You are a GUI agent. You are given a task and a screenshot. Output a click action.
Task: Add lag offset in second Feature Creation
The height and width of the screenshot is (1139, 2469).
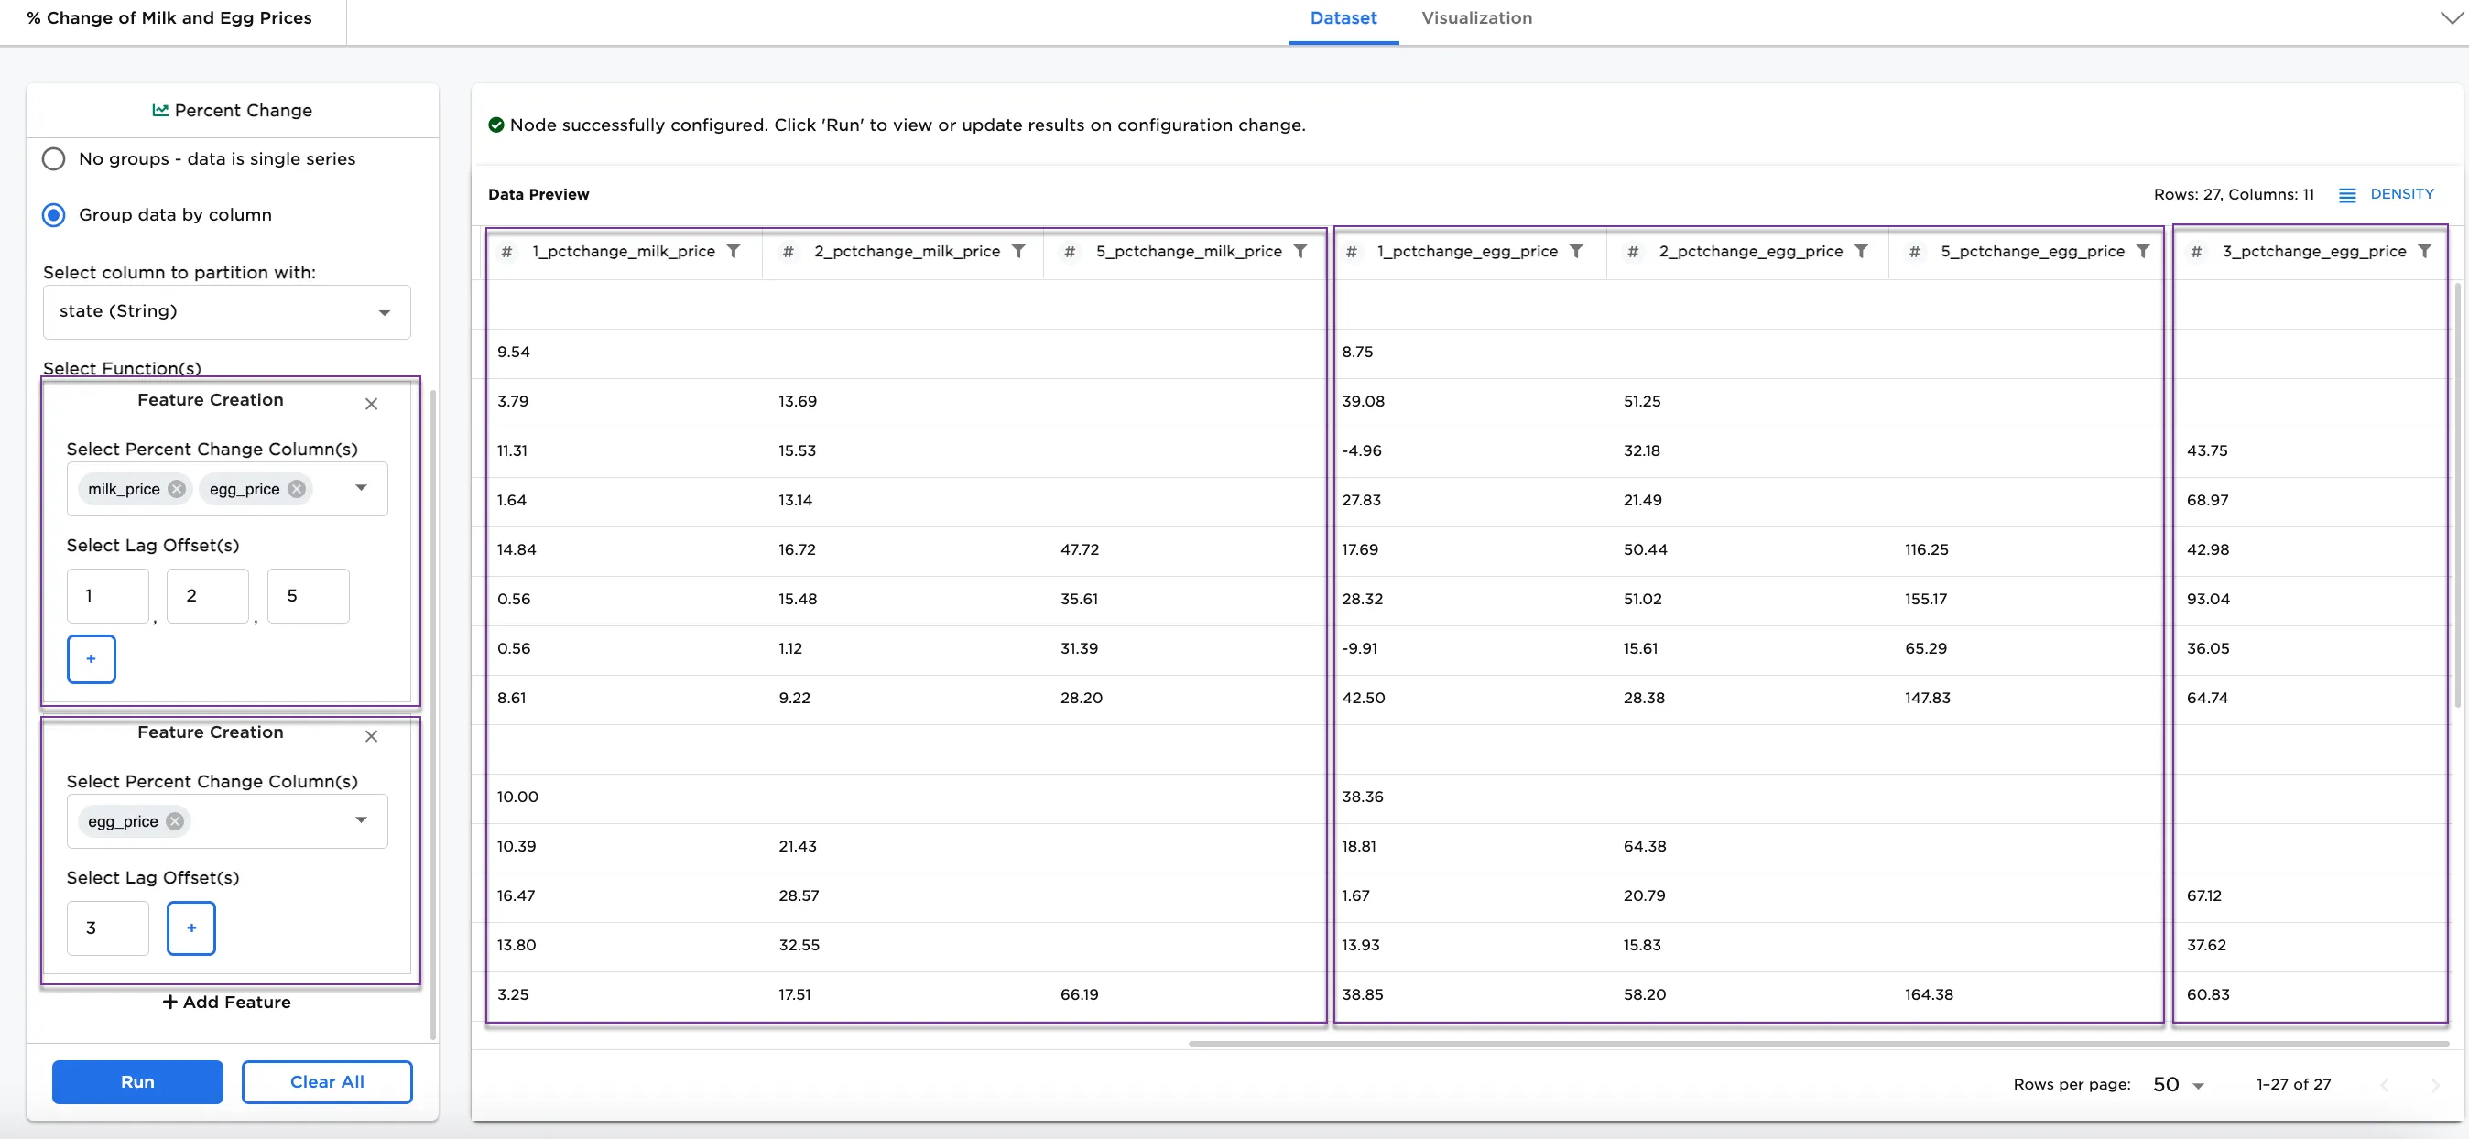pos(190,927)
